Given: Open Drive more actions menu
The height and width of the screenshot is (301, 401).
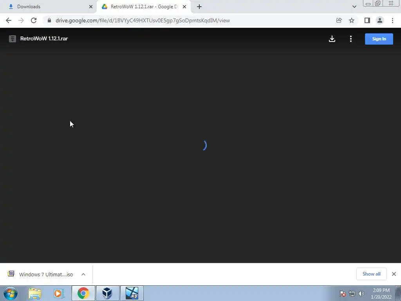Looking at the screenshot, I should pos(351,39).
